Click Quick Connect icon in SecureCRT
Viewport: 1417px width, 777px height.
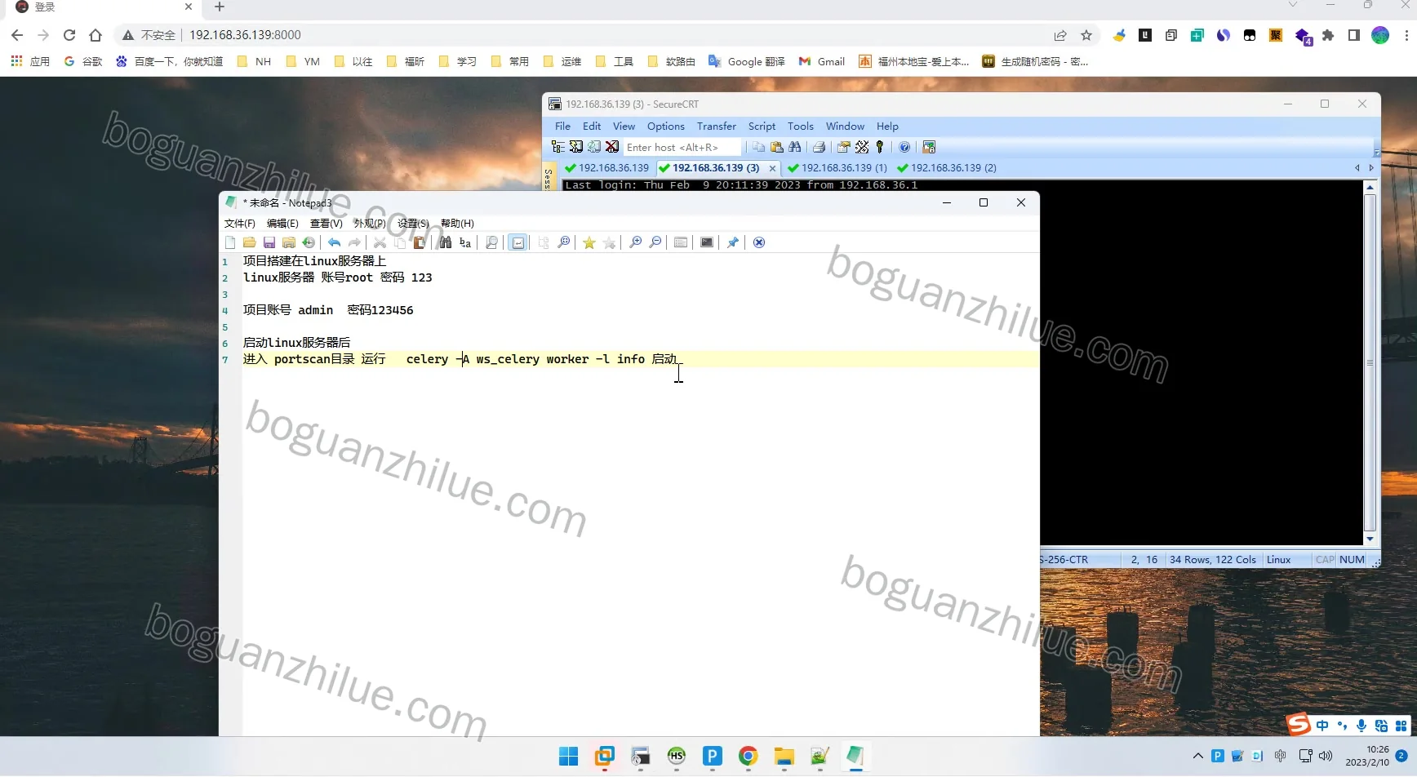point(576,147)
